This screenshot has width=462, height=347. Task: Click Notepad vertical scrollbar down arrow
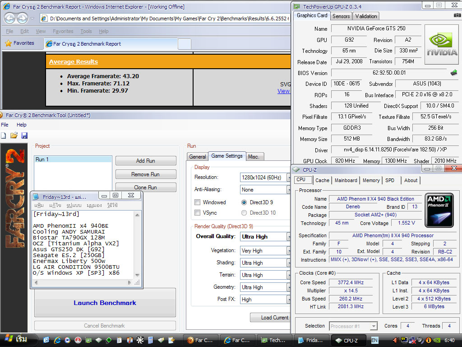click(x=137, y=275)
